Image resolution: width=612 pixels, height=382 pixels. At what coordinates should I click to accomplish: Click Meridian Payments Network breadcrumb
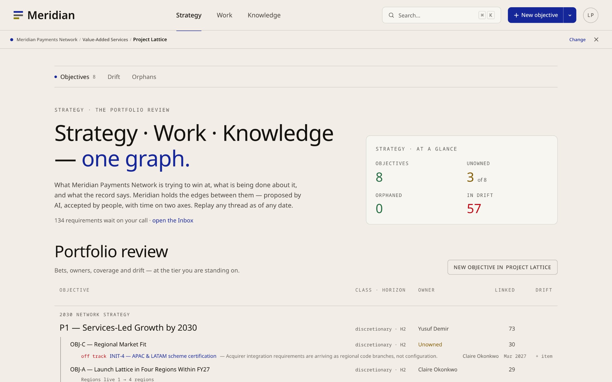[47, 39]
